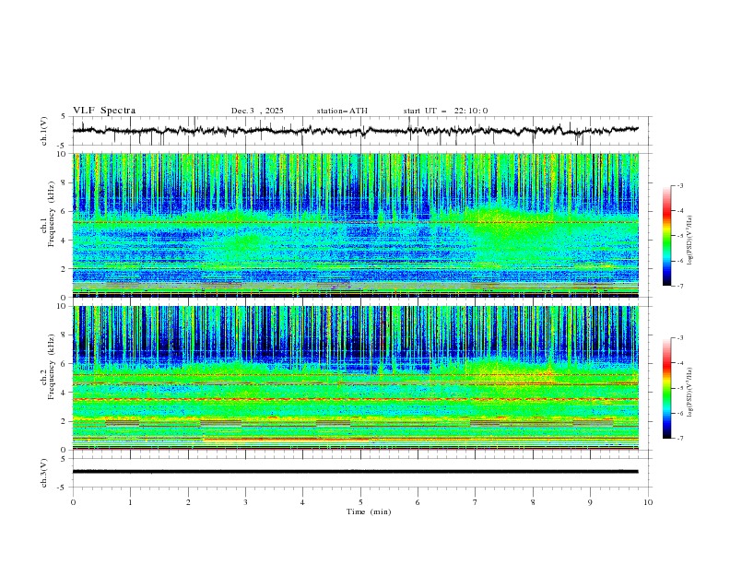Click the "ch.3(V)" axis label

(x=44, y=473)
